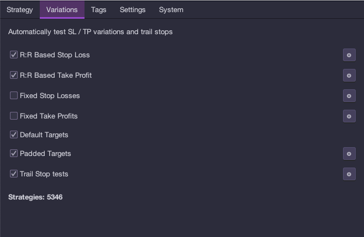Screen dimensions: 364x237
Task: Enable Fixed Stop Losses checkbox
Action: tap(14, 95)
